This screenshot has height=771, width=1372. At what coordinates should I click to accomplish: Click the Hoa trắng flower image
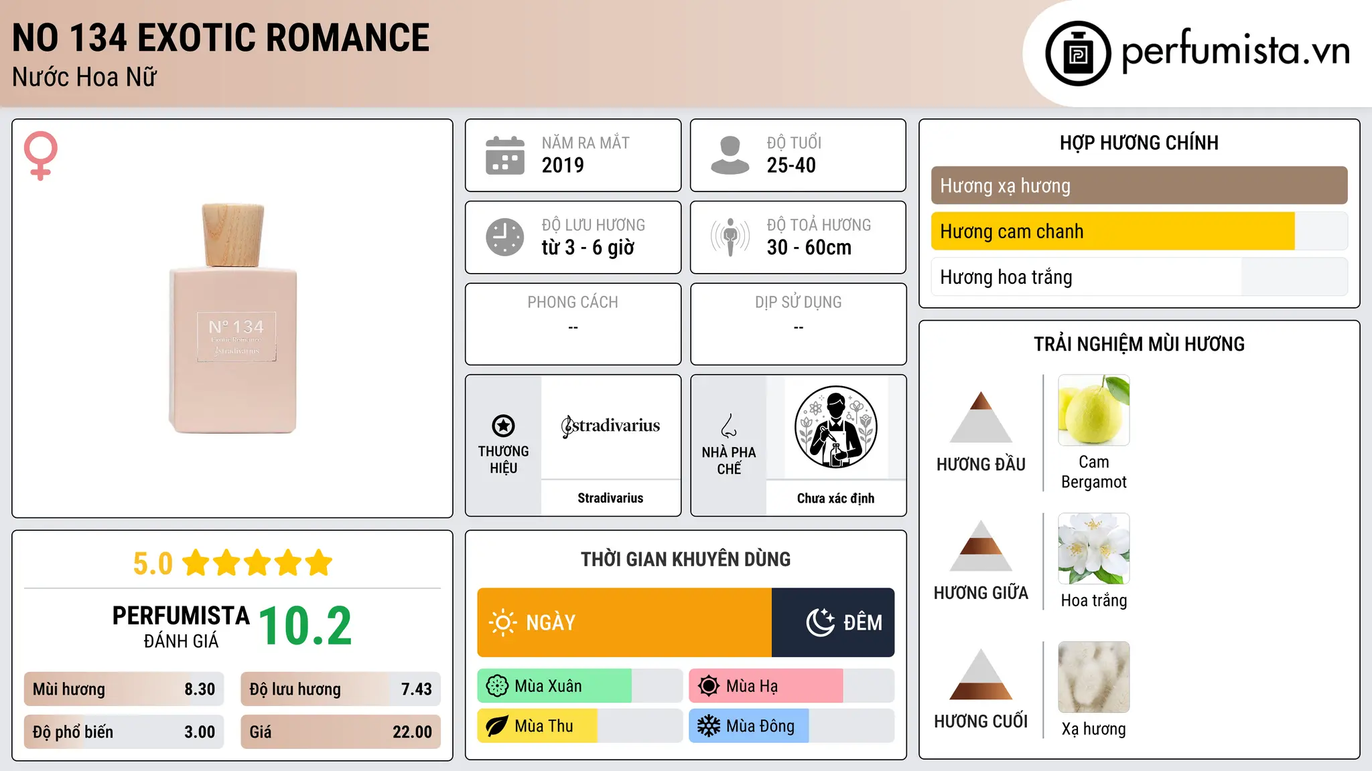pos(1094,549)
